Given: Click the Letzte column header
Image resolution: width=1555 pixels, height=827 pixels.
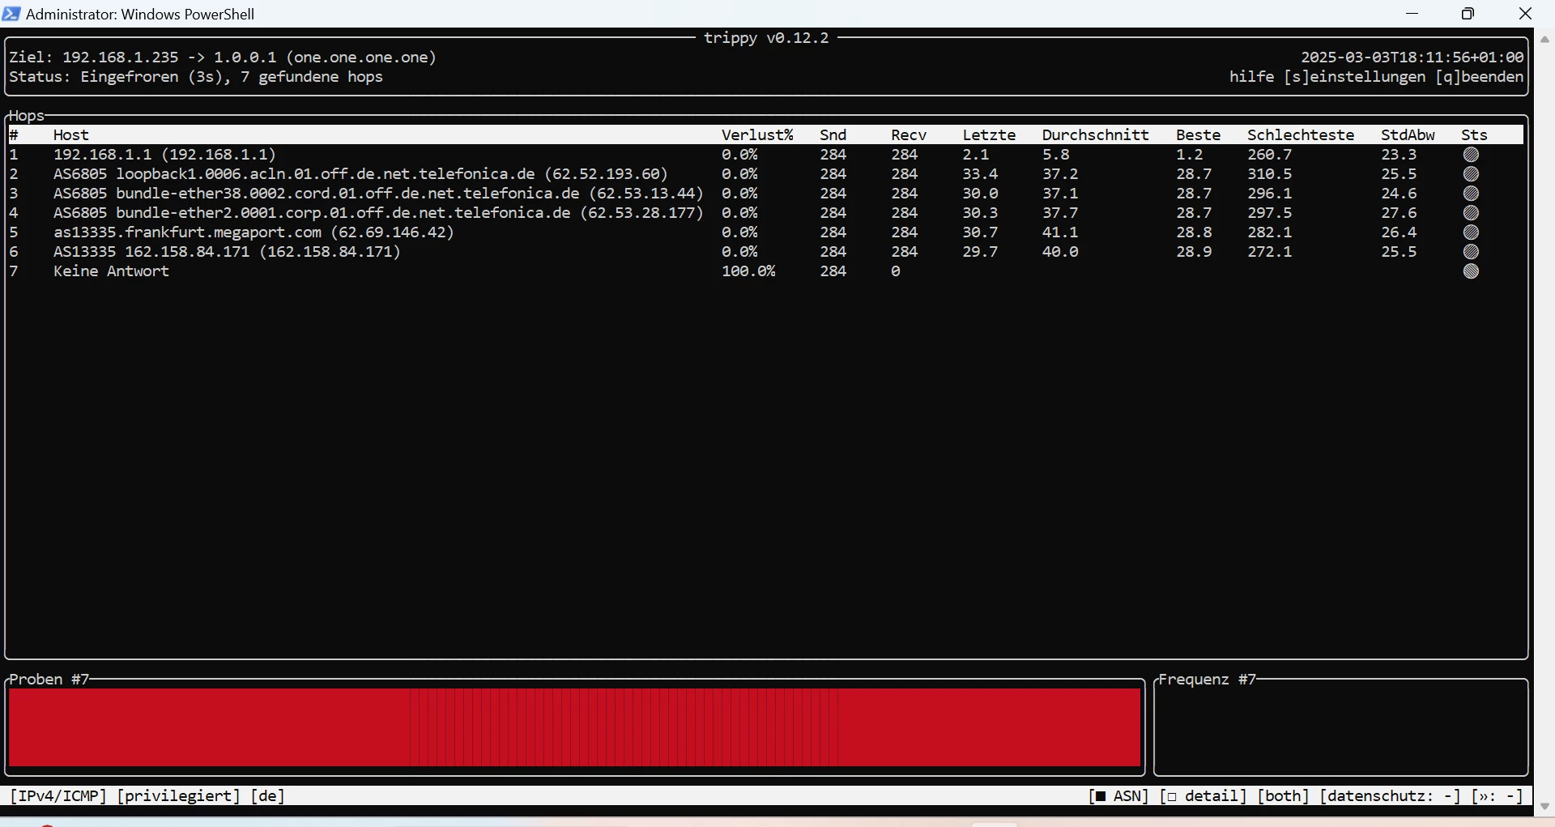Looking at the screenshot, I should pos(990,135).
